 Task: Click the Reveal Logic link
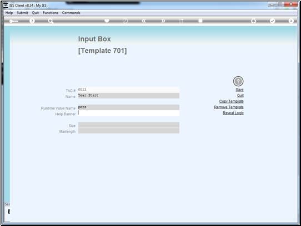tap(233, 113)
